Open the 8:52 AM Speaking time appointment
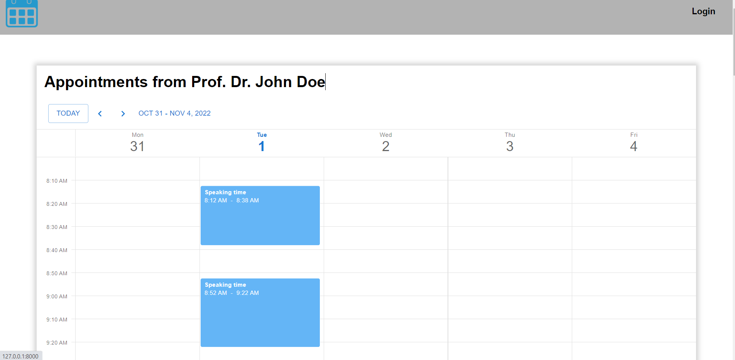The width and height of the screenshot is (735, 360). tap(260, 312)
